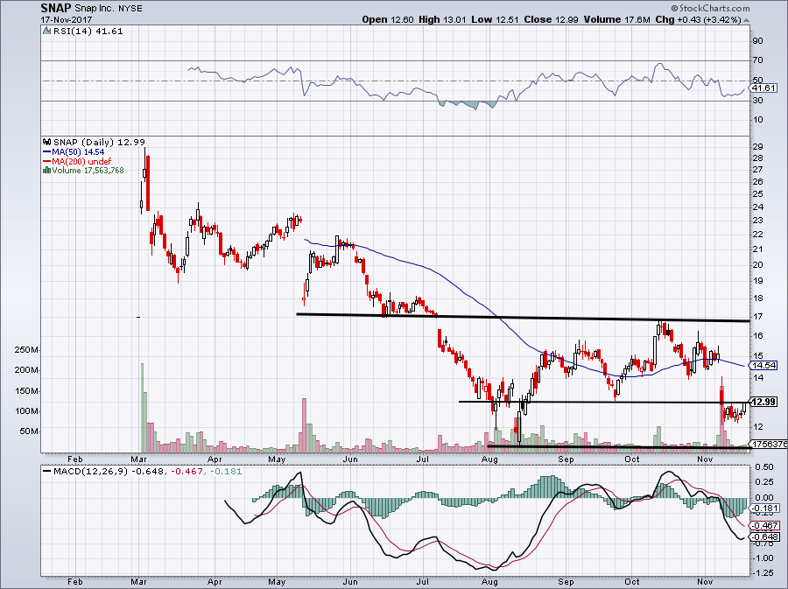Click the 'Low 12.51' header value
The height and width of the screenshot is (589, 788).
(x=495, y=19)
